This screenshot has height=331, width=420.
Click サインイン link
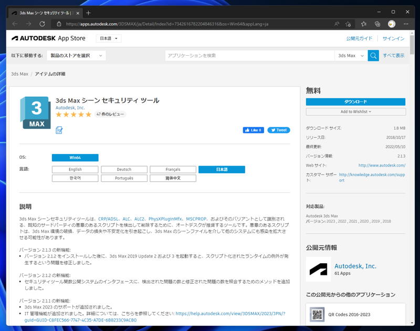point(393,38)
